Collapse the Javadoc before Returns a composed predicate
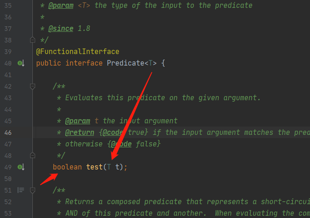Screen dimensions: 310x218 click(33, 190)
